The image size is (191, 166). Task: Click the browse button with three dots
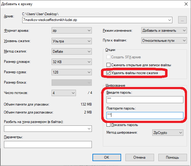pyautogui.click(x=182, y=20)
